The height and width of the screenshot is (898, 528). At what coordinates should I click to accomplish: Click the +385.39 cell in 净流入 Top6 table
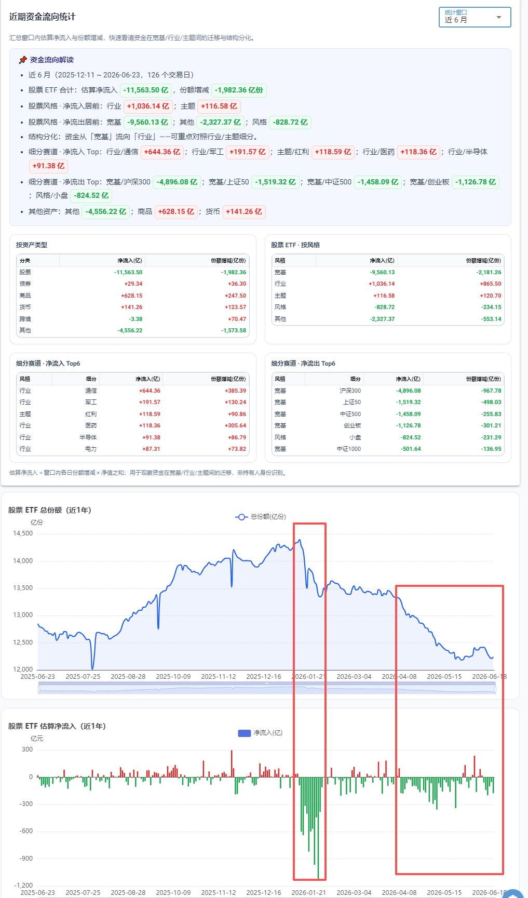point(236,391)
